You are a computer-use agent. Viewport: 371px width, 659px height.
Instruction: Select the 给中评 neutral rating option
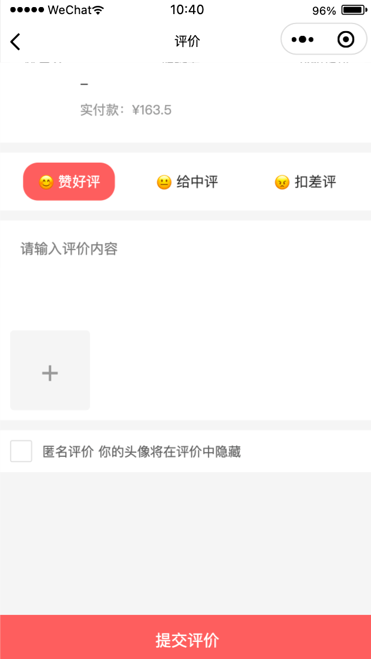pos(187,181)
